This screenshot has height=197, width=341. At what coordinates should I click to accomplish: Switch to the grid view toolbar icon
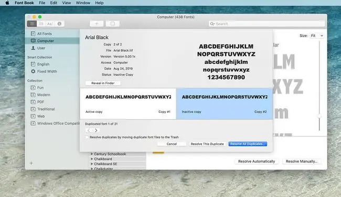pos(41,24)
